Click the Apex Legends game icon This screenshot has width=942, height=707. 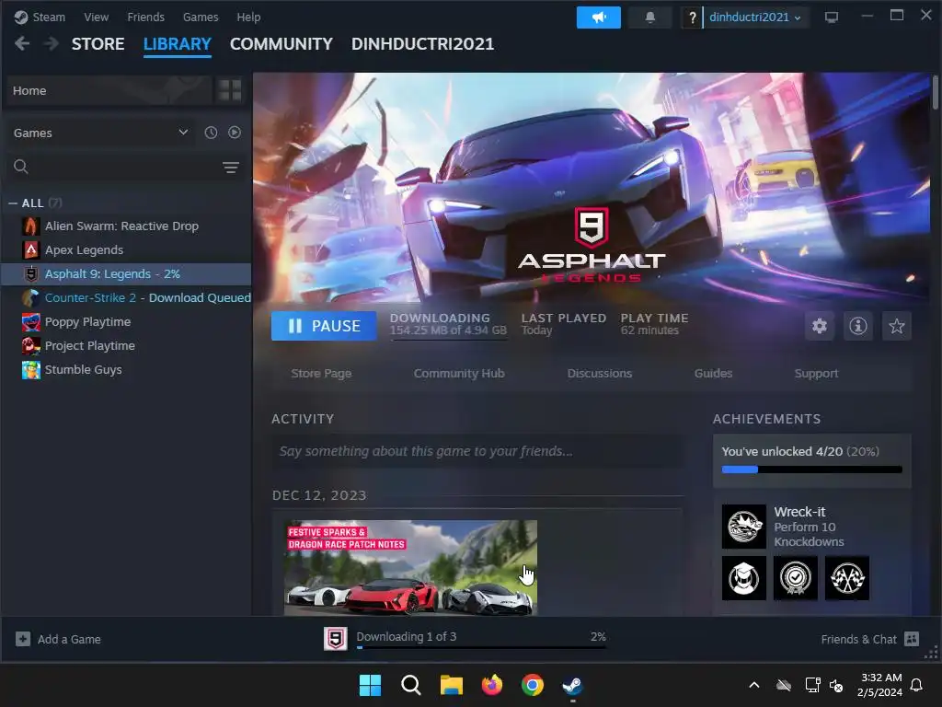coord(31,250)
